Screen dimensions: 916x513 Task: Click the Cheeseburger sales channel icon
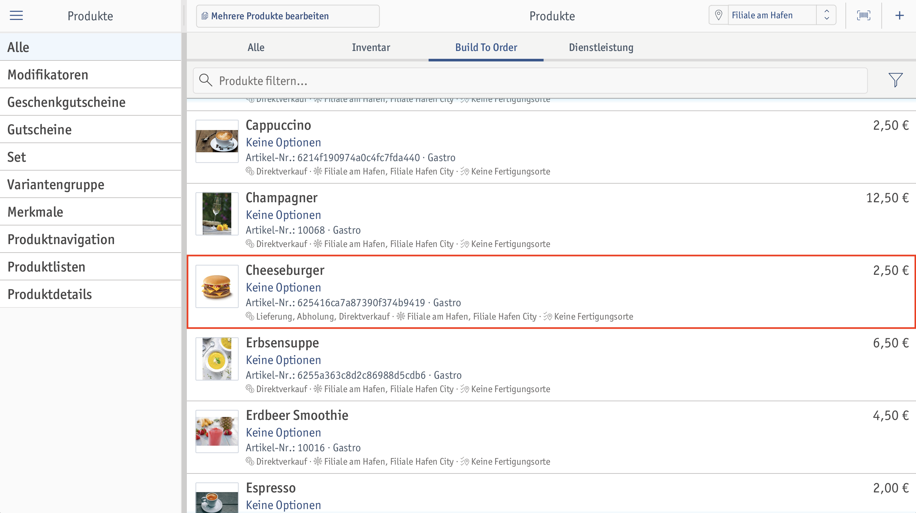[250, 316]
